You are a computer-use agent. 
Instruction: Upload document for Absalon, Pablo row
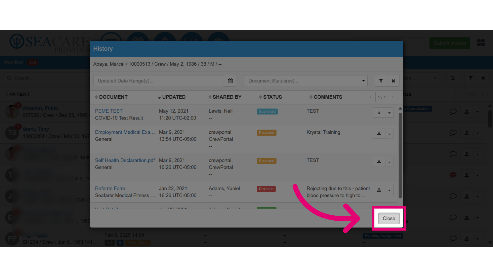(467, 112)
